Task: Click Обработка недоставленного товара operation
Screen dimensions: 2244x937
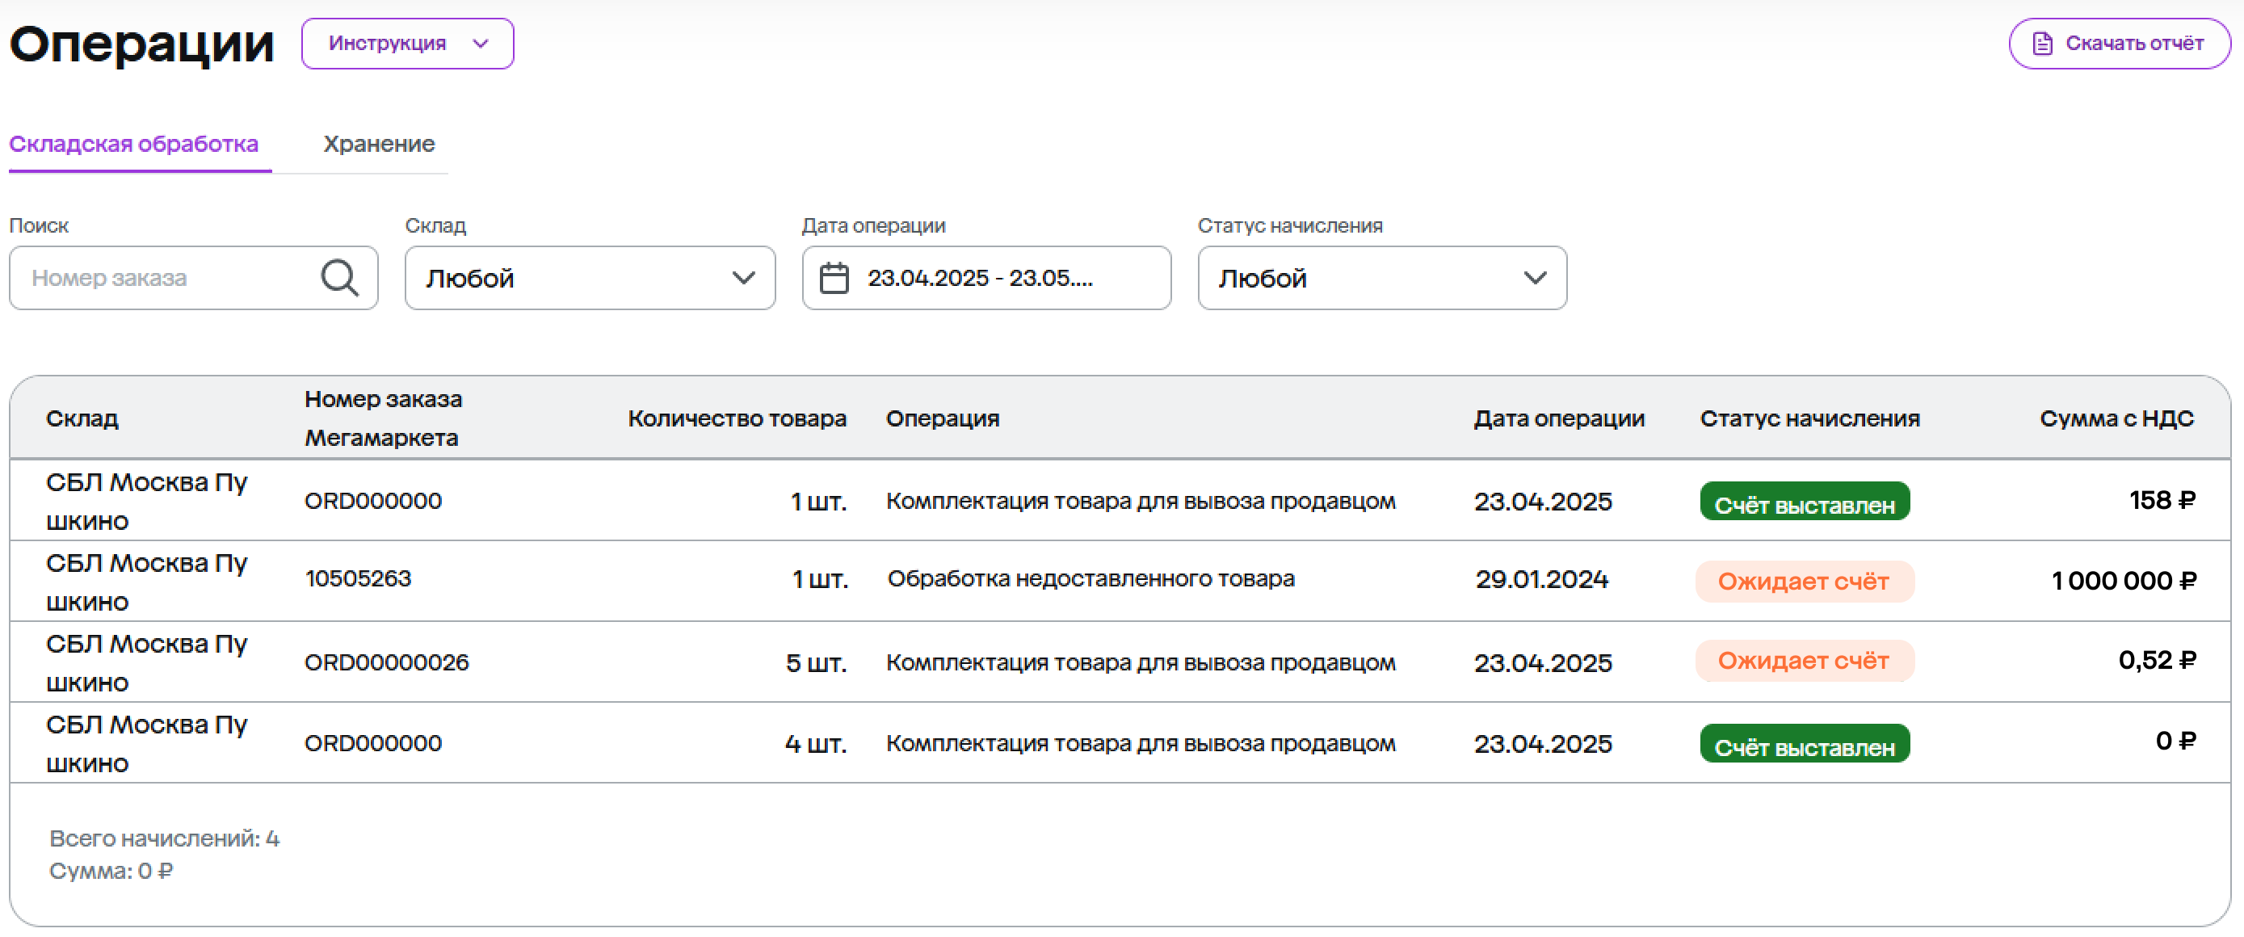Action: pos(1090,579)
